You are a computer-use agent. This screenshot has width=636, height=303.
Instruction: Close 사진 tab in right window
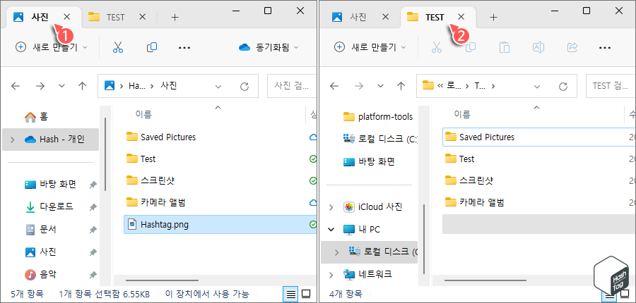tap(386, 17)
